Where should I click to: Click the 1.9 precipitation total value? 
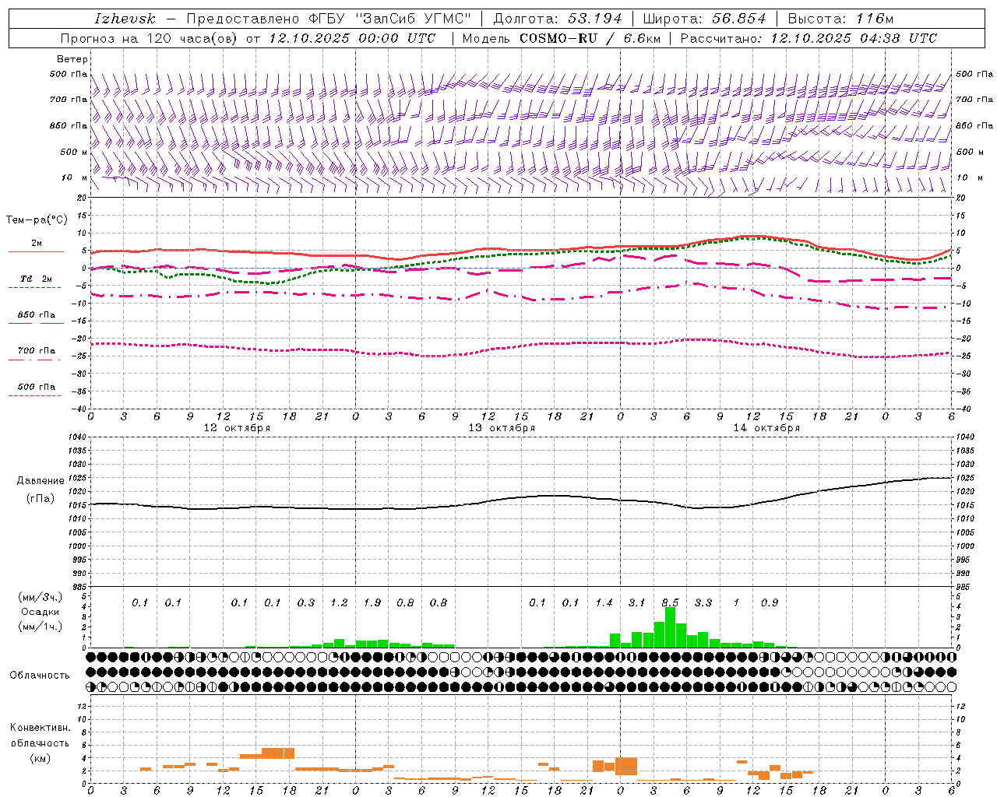pyautogui.click(x=372, y=602)
